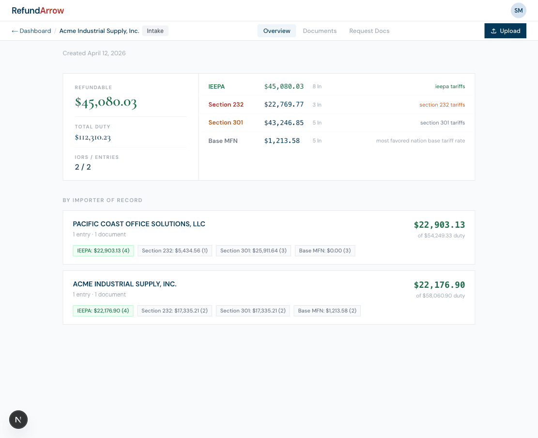Click the RefundArrow logo
This screenshot has width=538, height=438.
(x=38, y=10)
